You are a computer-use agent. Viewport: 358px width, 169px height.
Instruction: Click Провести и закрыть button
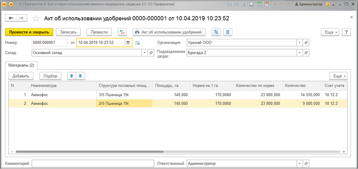pos(29,32)
